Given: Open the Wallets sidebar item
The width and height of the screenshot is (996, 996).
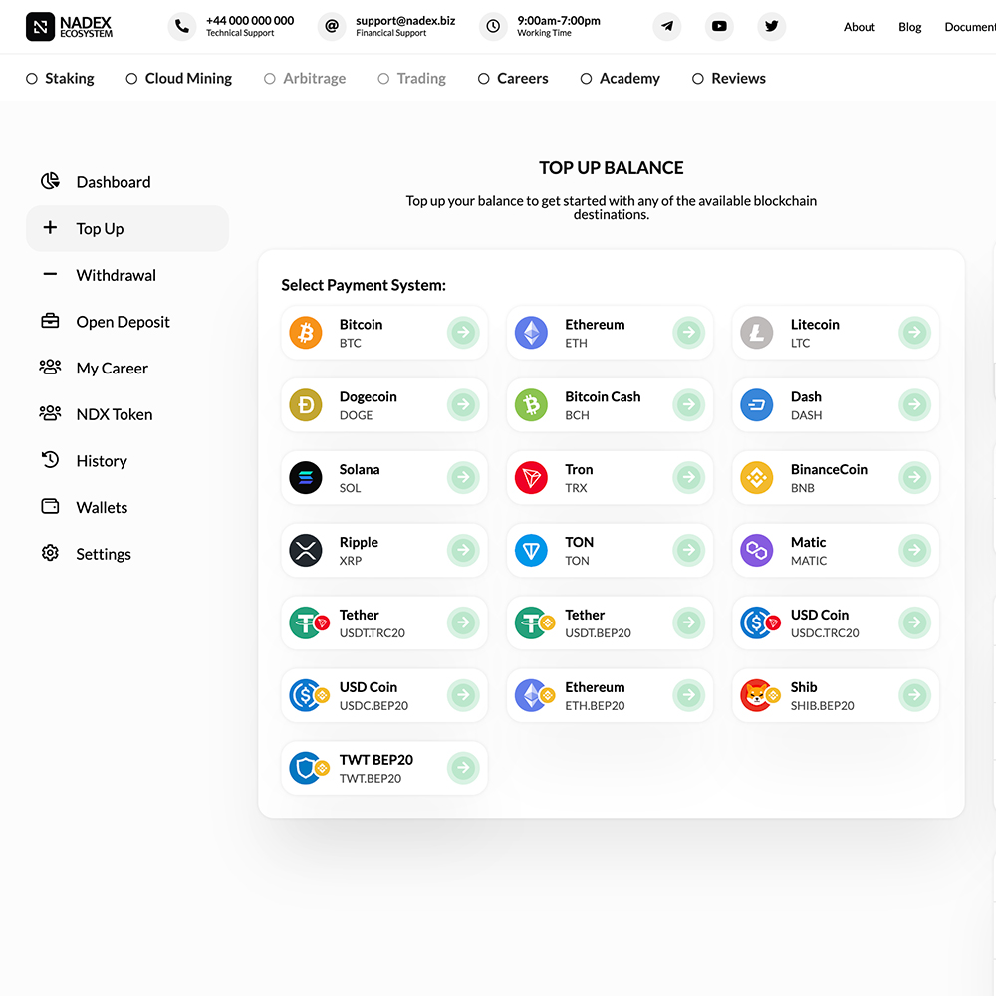Looking at the screenshot, I should point(127,507).
